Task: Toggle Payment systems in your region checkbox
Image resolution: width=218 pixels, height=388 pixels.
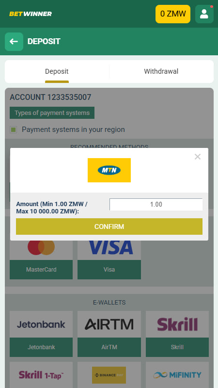Action: point(14,129)
